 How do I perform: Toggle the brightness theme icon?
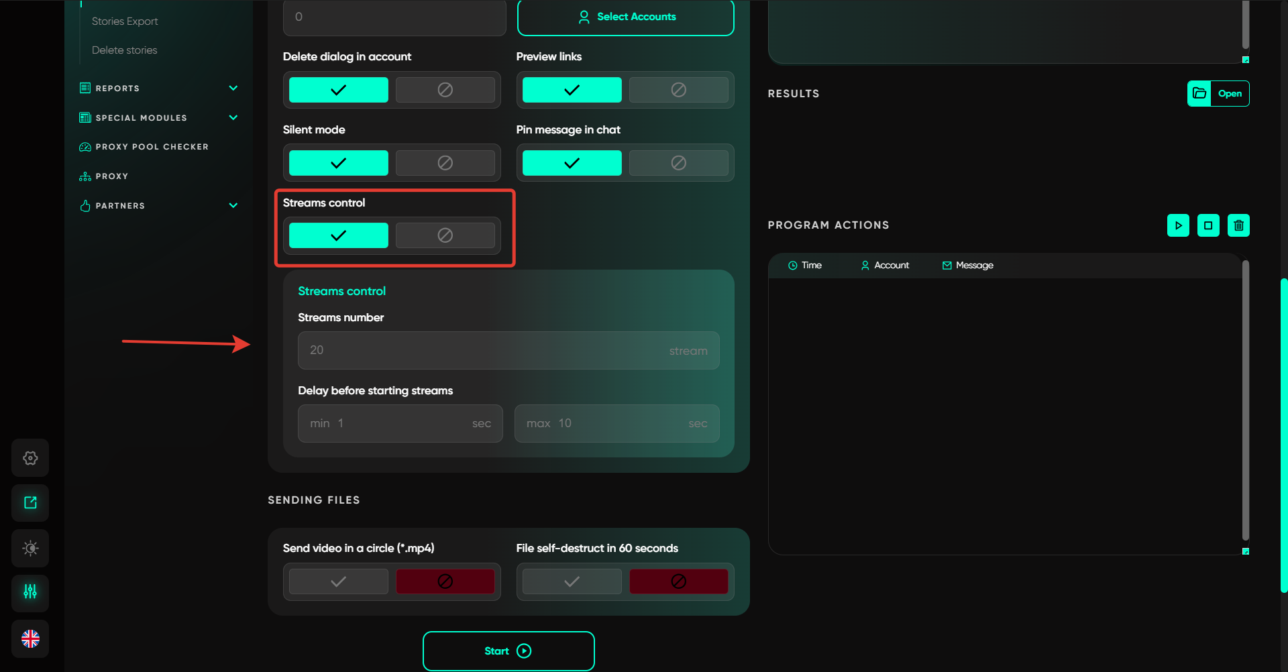point(30,548)
